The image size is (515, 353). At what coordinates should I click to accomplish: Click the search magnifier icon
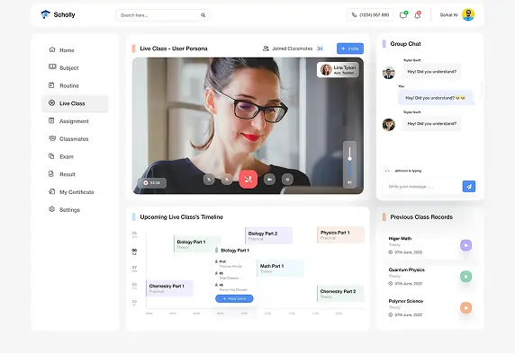coord(203,15)
